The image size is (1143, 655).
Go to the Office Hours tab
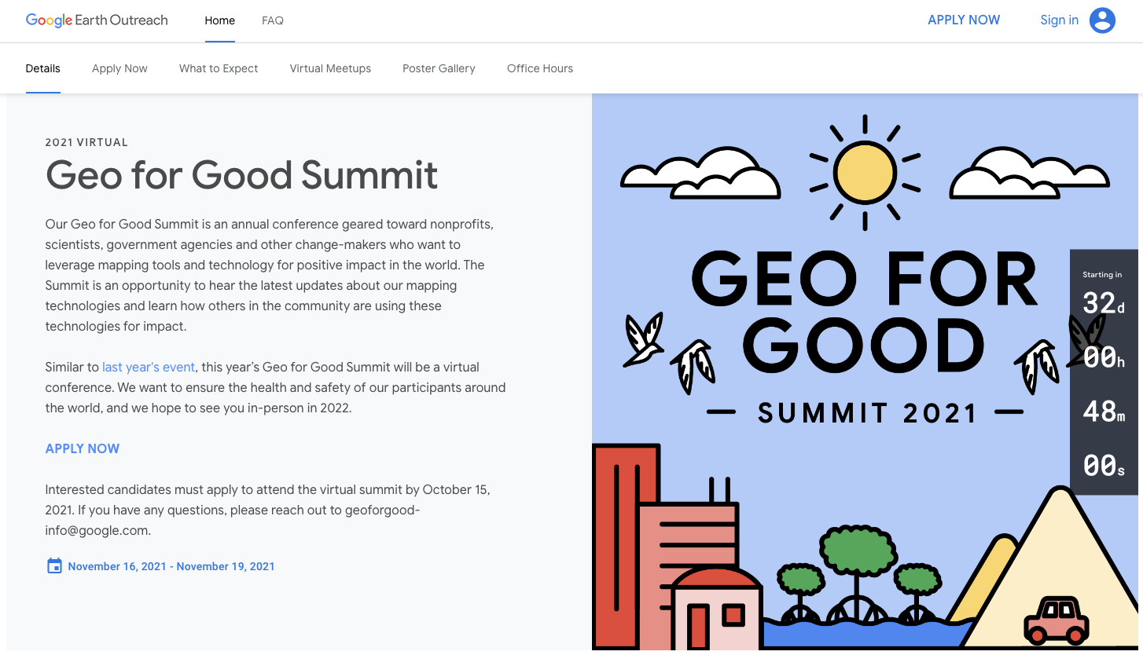[x=540, y=68]
